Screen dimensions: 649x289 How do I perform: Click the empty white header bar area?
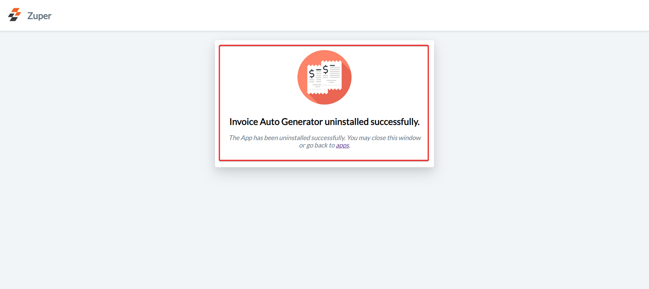coord(338,15)
